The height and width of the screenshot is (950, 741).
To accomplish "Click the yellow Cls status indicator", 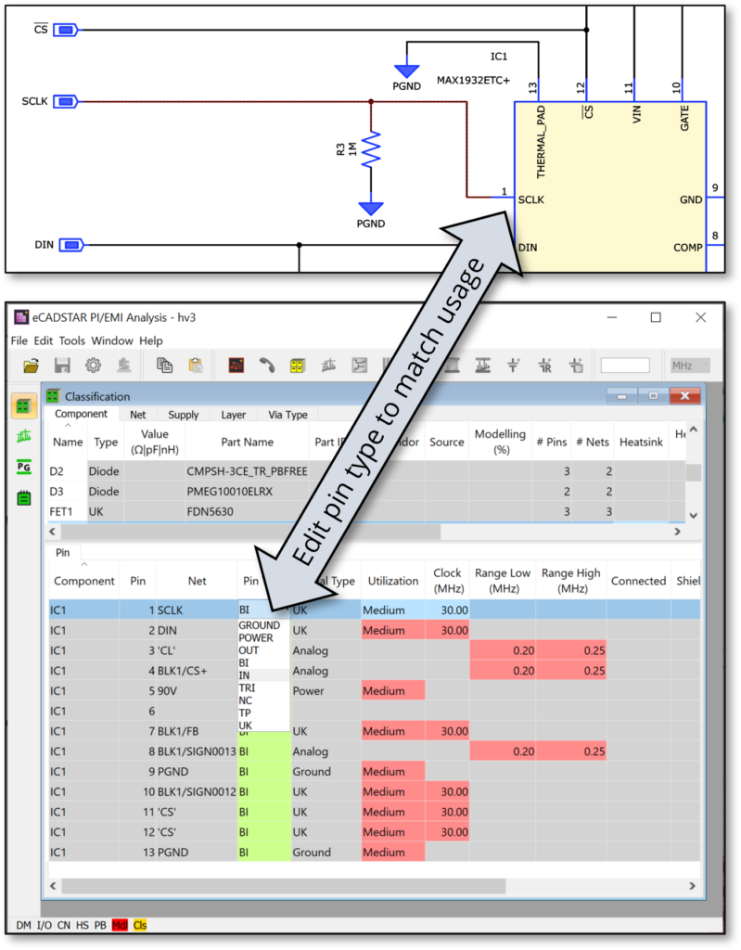I will coord(140,925).
